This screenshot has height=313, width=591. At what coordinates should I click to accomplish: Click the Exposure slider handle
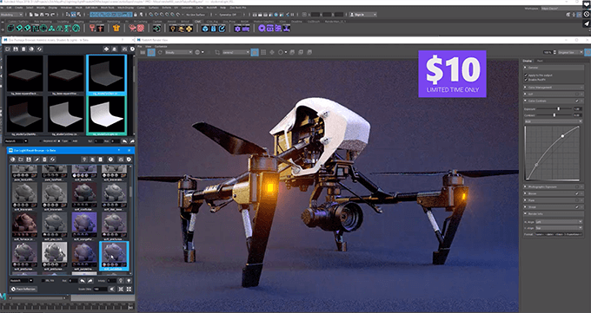tap(558, 109)
